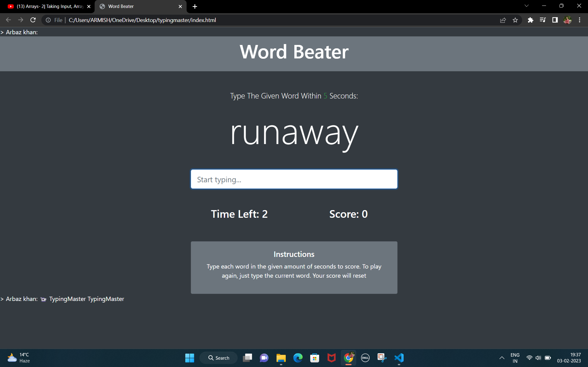Click the view site information icon
588x367 pixels.
pos(48,20)
